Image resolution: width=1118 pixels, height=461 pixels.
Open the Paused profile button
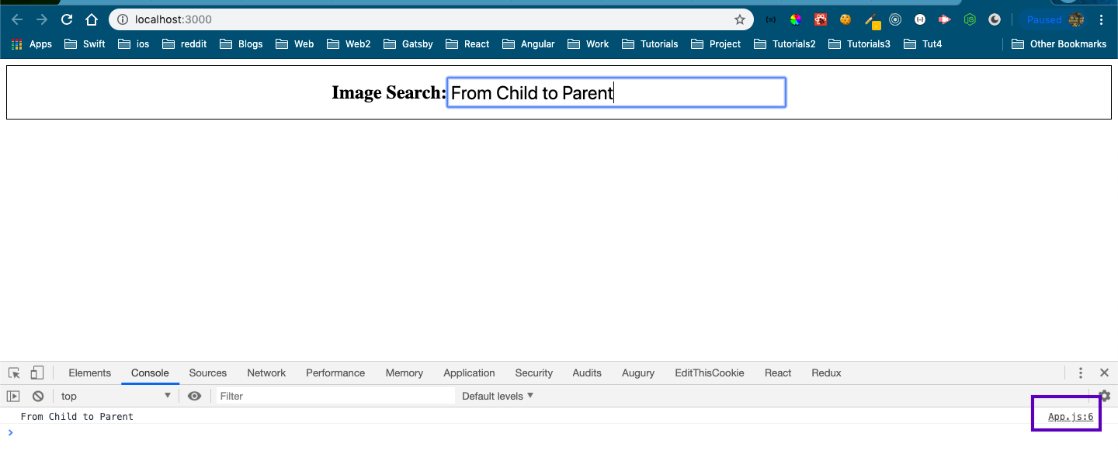tap(1054, 19)
